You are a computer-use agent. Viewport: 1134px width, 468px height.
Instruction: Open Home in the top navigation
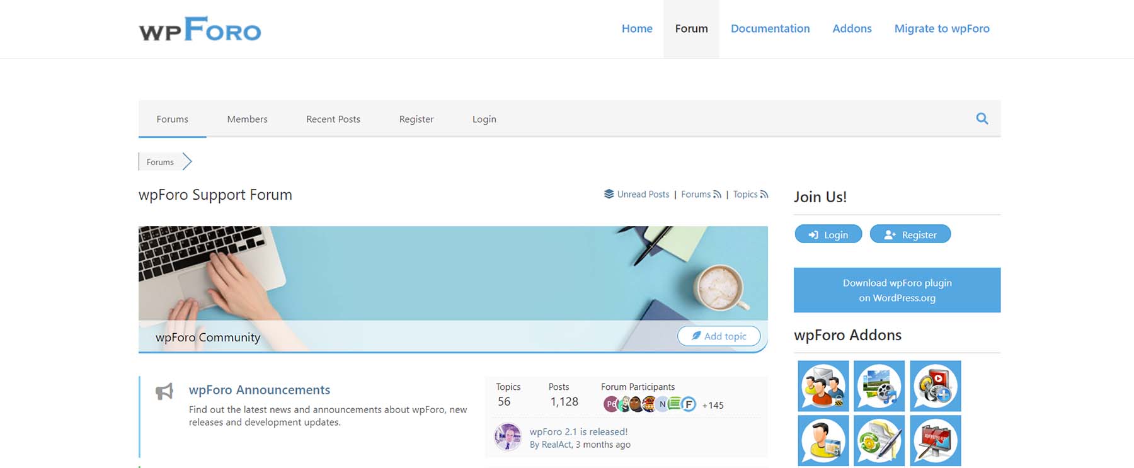[x=637, y=29]
